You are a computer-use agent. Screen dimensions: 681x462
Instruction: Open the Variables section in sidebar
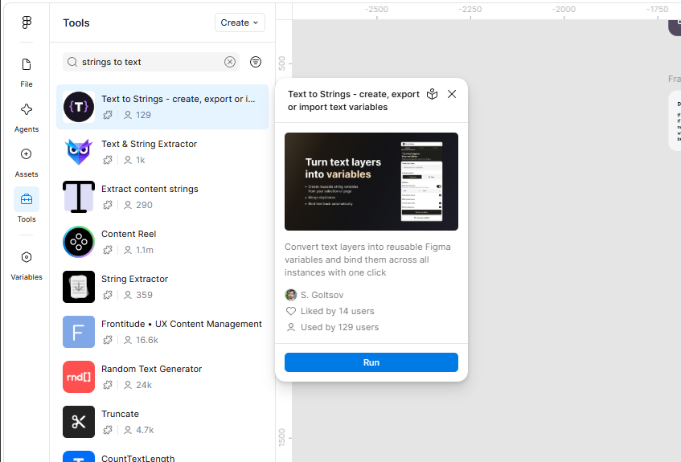[27, 266]
